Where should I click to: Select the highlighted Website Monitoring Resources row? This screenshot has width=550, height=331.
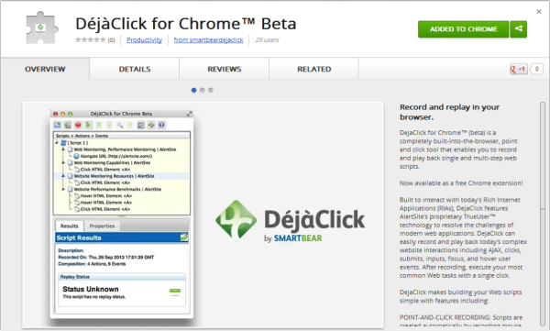pos(121,176)
